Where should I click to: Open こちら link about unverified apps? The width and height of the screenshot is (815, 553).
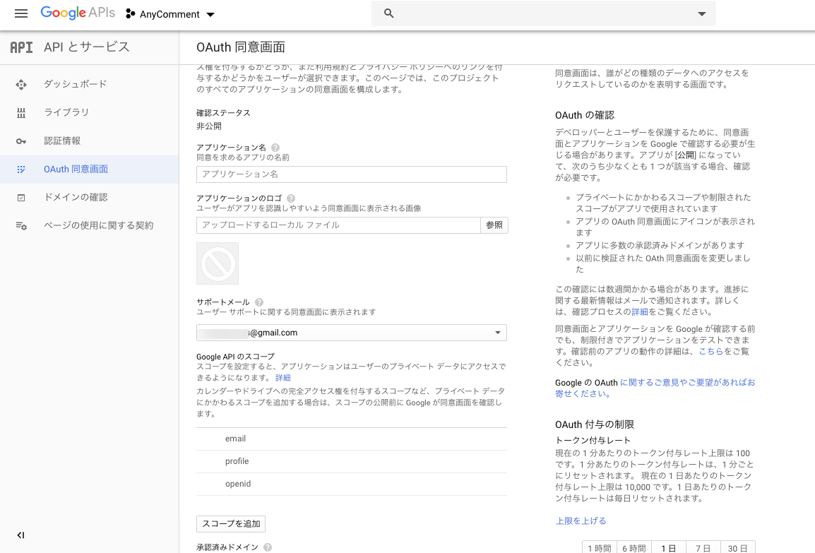point(711,351)
